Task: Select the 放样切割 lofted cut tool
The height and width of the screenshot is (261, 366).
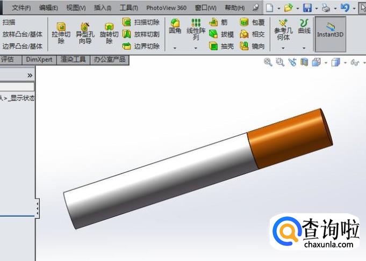Action: tap(141, 34)
